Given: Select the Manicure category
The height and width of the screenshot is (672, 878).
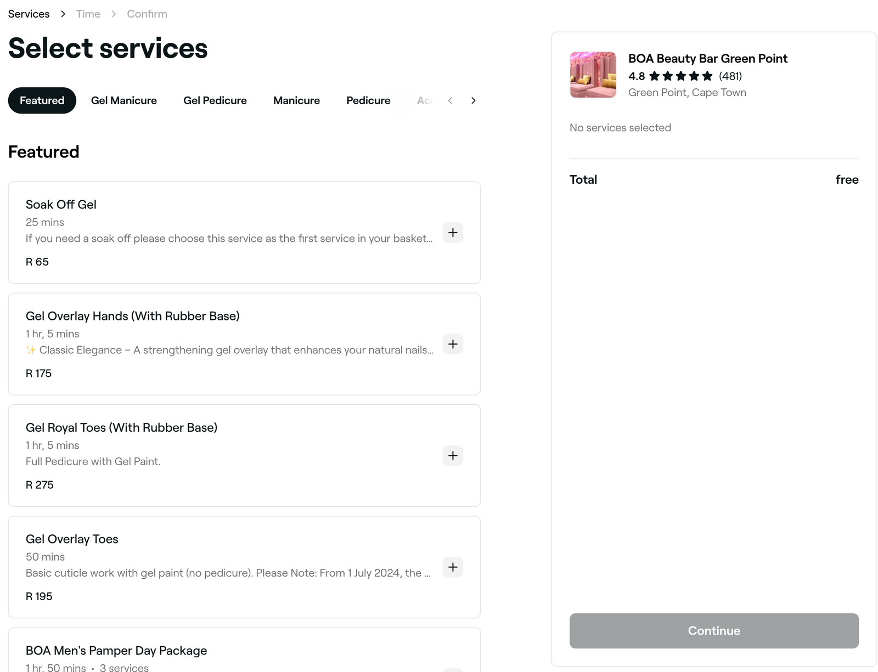Looking at the screenshot, I should tap(296, 100).
